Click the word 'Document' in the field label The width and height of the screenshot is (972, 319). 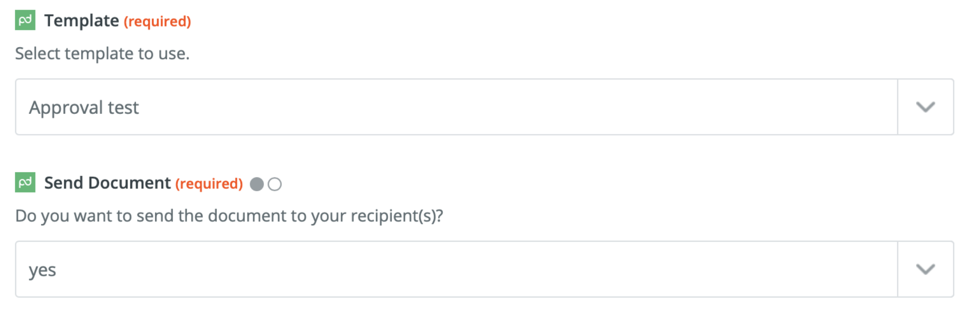(129, 183)
